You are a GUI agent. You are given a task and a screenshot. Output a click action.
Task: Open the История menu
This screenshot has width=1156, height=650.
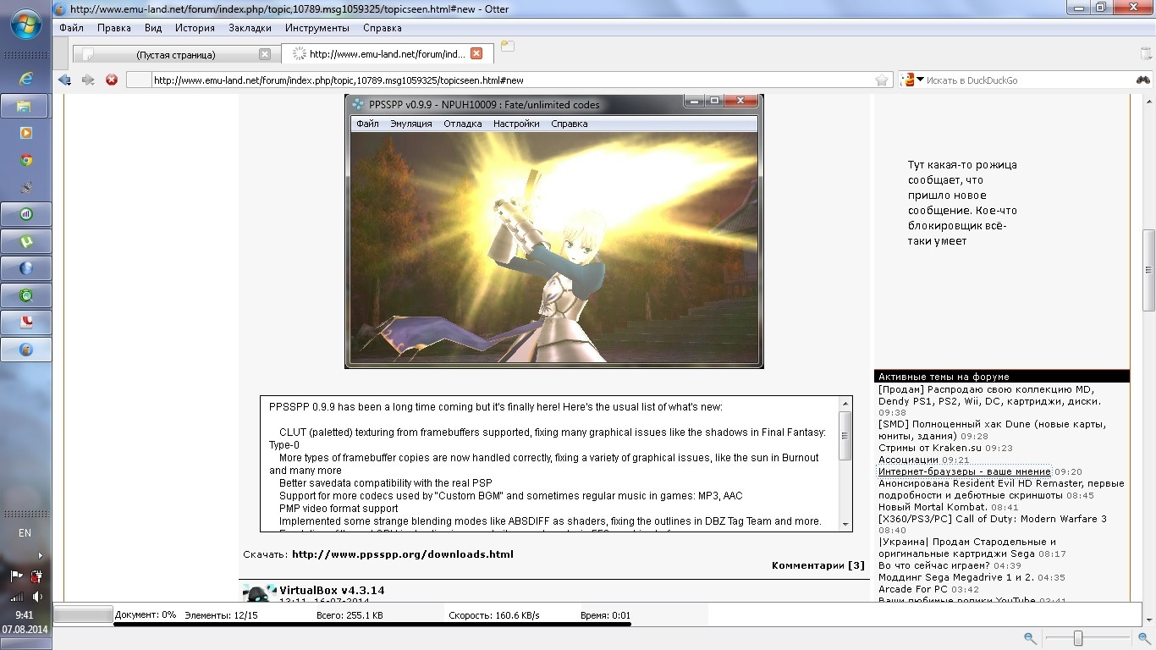195,28
